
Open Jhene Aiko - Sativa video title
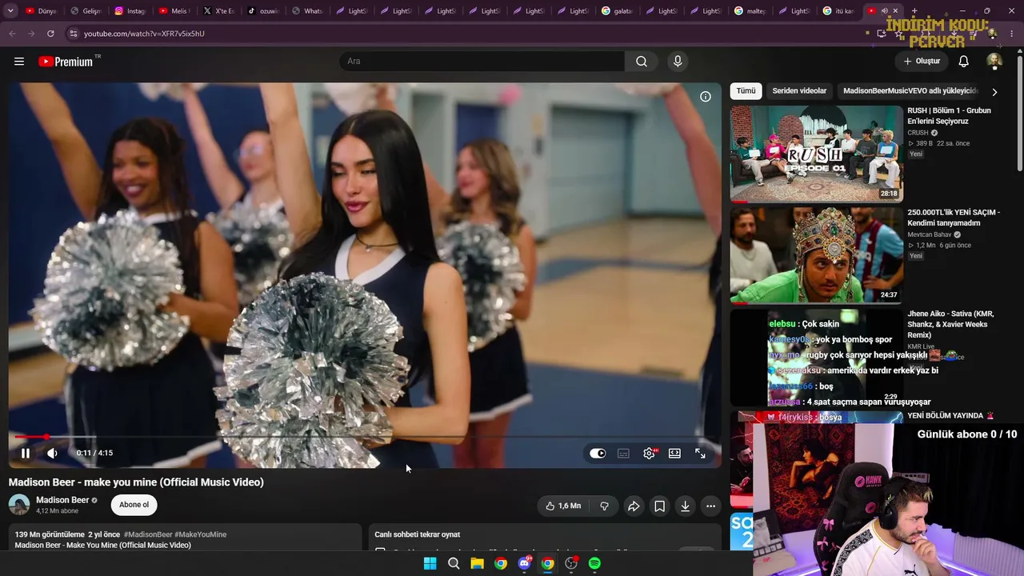[x=950, y=324]
